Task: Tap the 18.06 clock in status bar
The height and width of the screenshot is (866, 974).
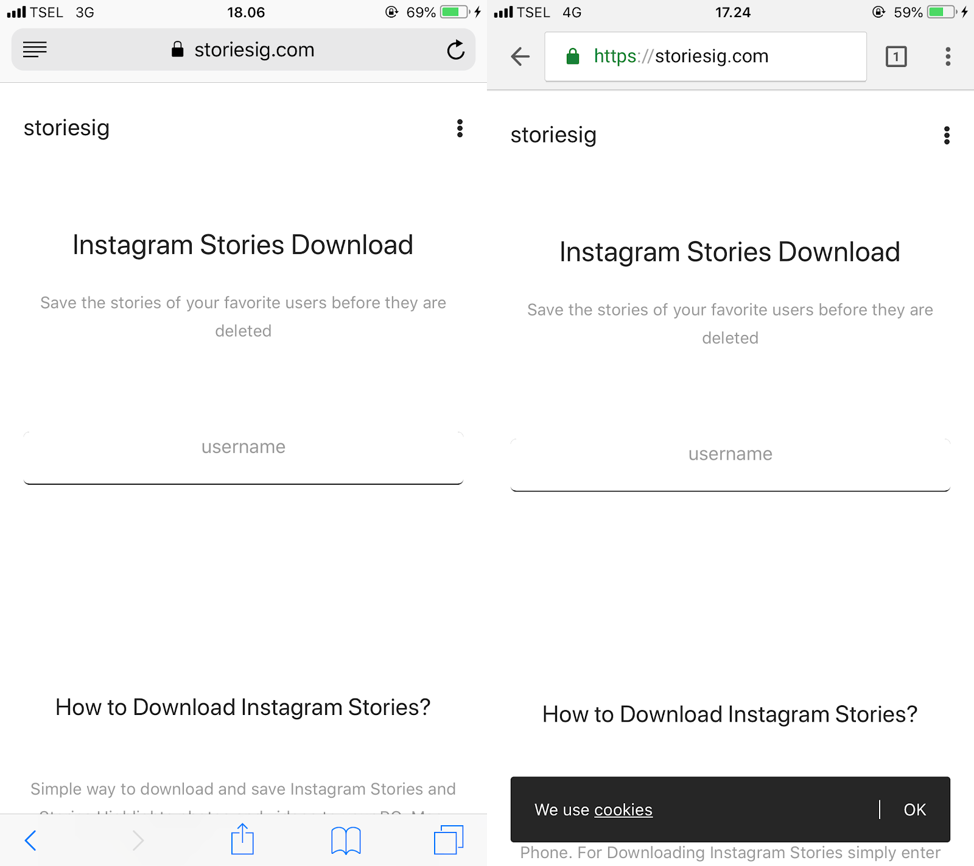Action: point(246,13)
